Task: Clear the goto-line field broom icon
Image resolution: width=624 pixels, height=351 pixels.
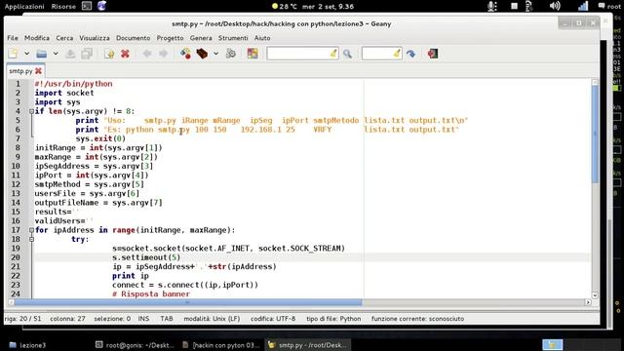Action: click(397, 54)
